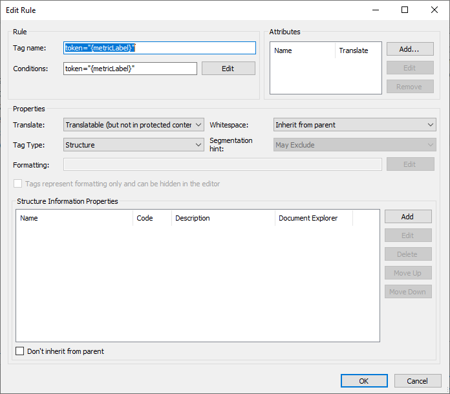Click Delete button for Structure Information Properties

pyautogui.click(x=408, y=254)
